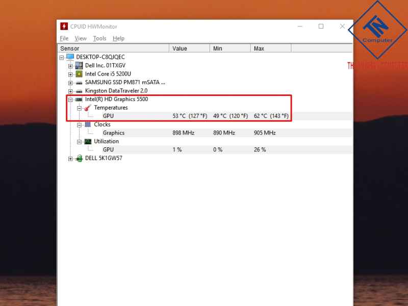This screenshot has height=306, width=408.
Task: Click the Temperatures thermometer icon
Action: (x=88, y=108)
